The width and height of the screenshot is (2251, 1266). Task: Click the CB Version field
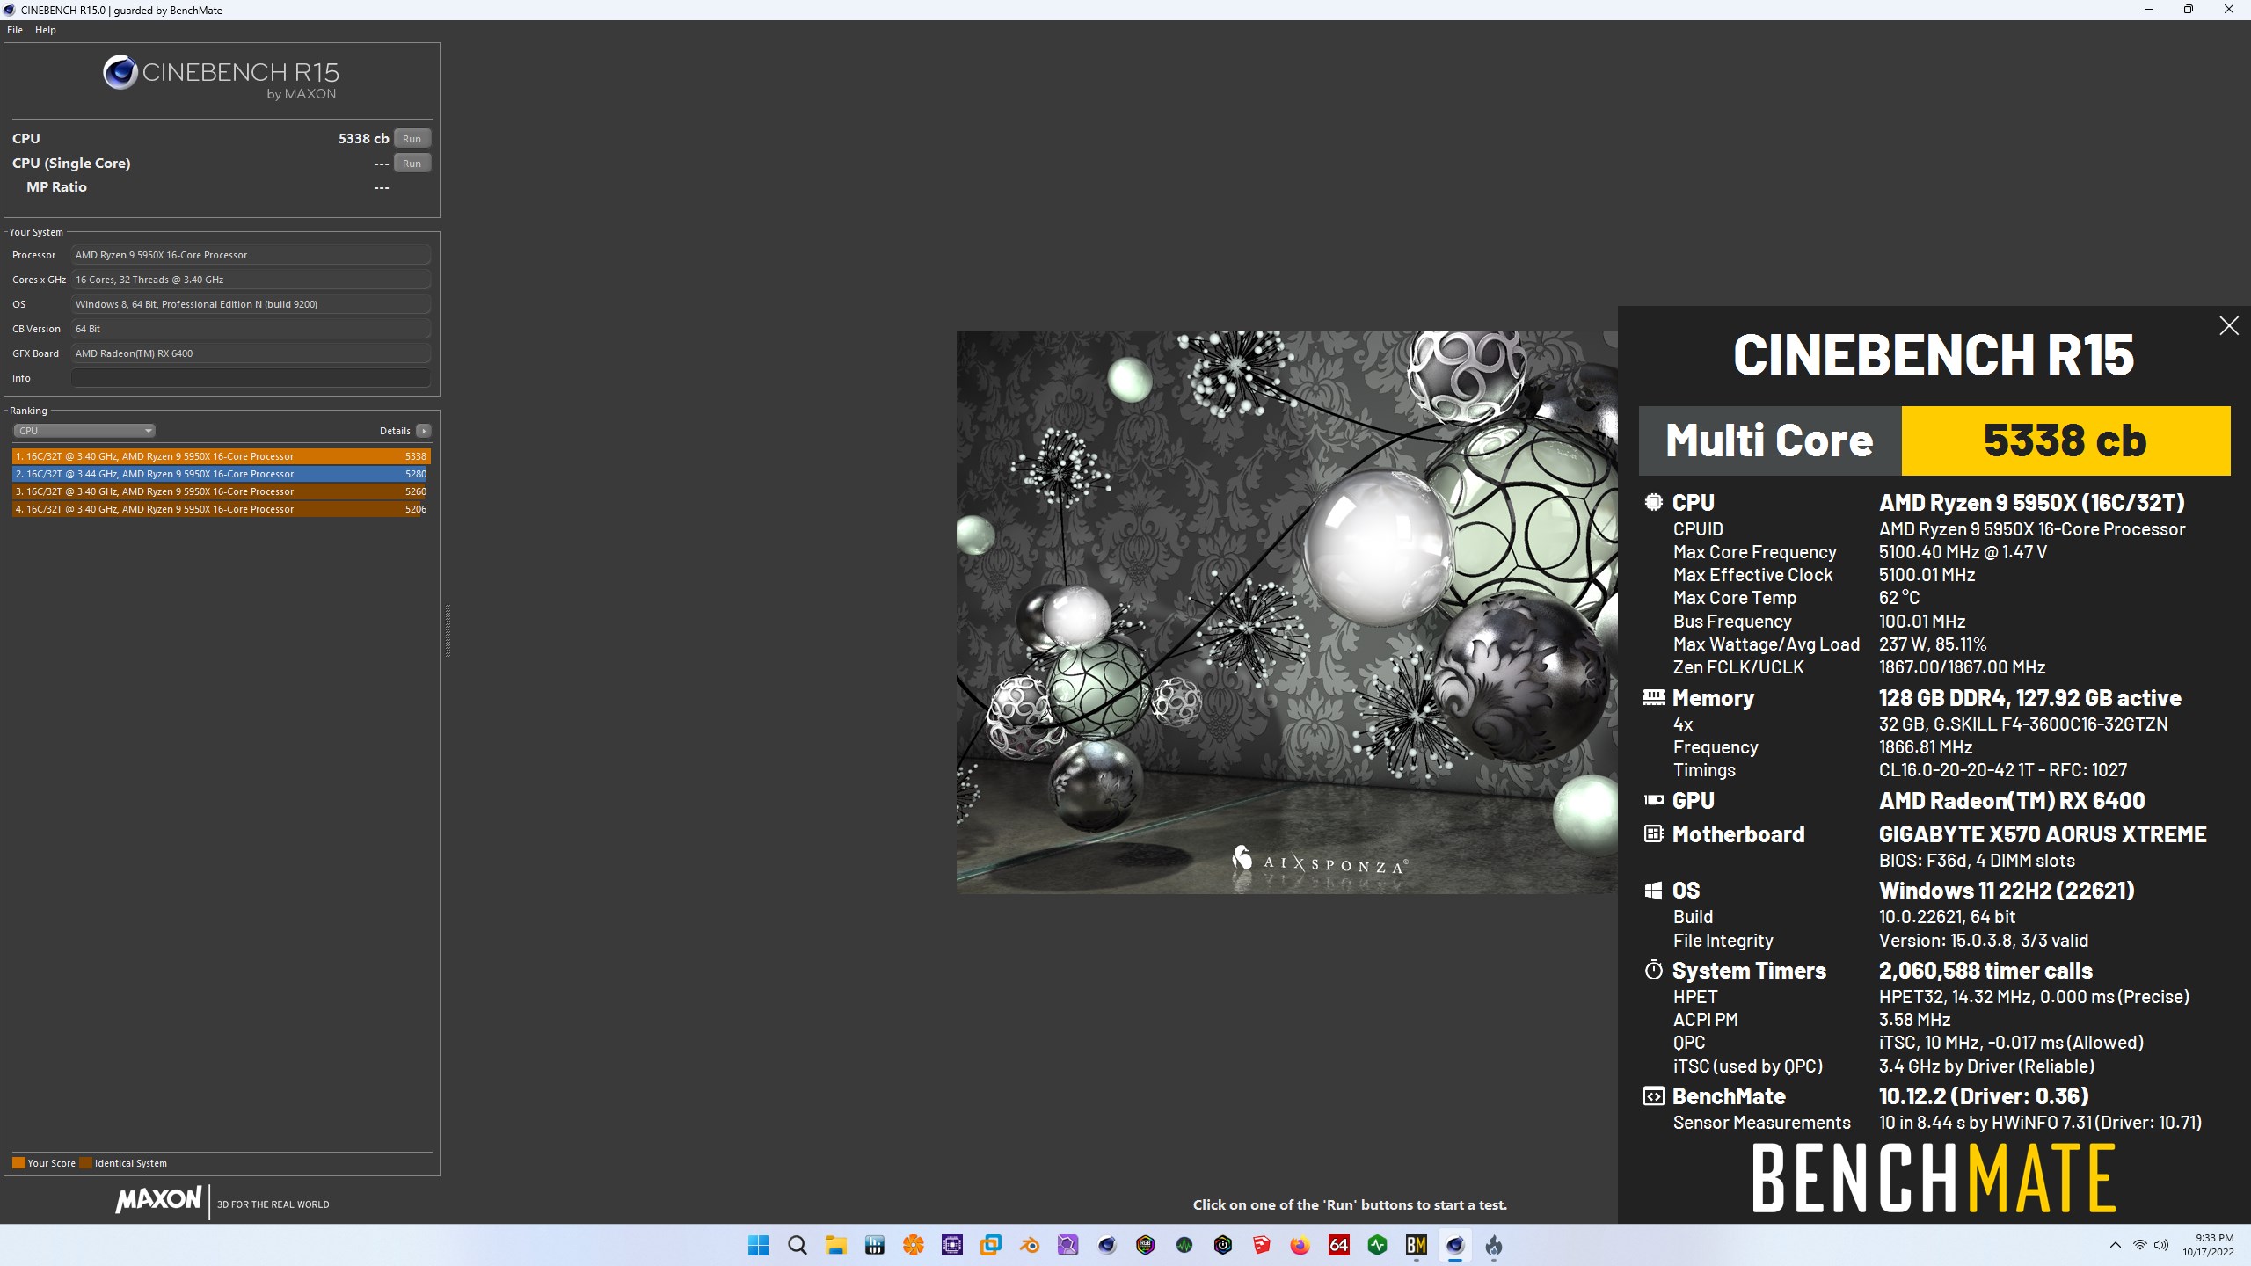point(251,329)
